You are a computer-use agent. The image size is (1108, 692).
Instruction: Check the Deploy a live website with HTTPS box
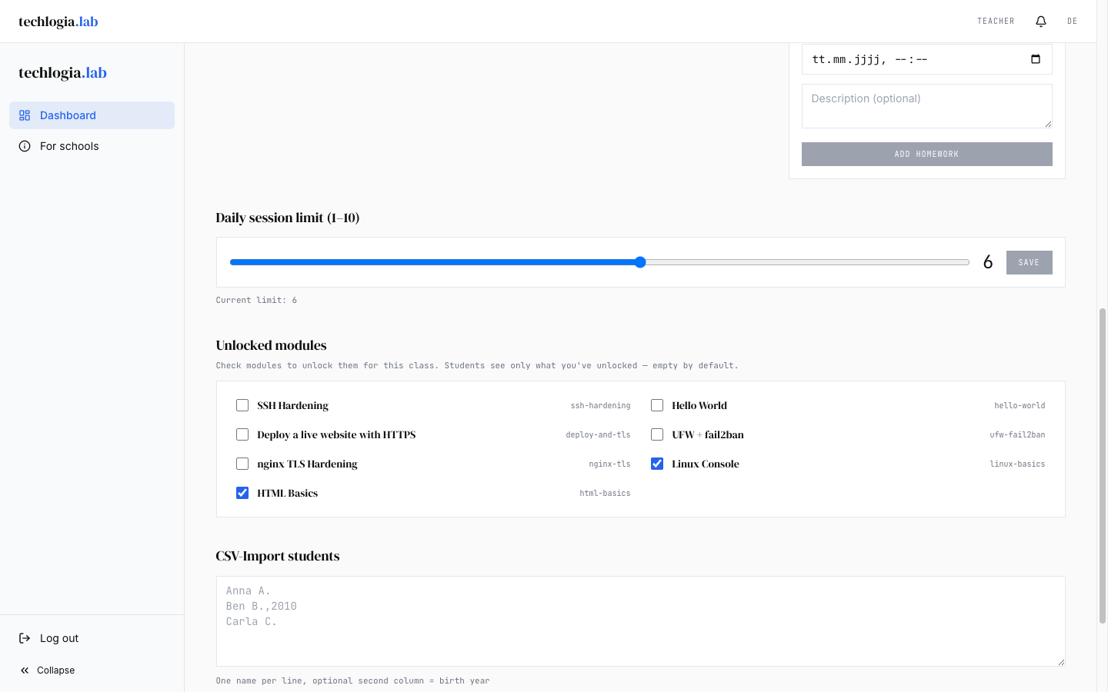[x=242, y=434]
